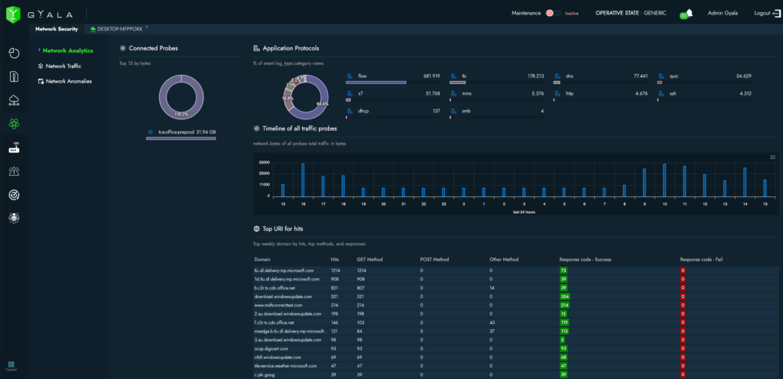This screenshot has width=783, height=379.
Task: Open the router device icon in sidebar
Action: [x=14, y=148]
